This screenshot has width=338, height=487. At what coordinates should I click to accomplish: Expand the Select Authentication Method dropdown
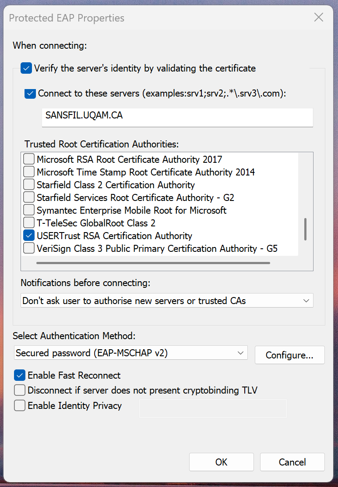click(x=131, y=353)
